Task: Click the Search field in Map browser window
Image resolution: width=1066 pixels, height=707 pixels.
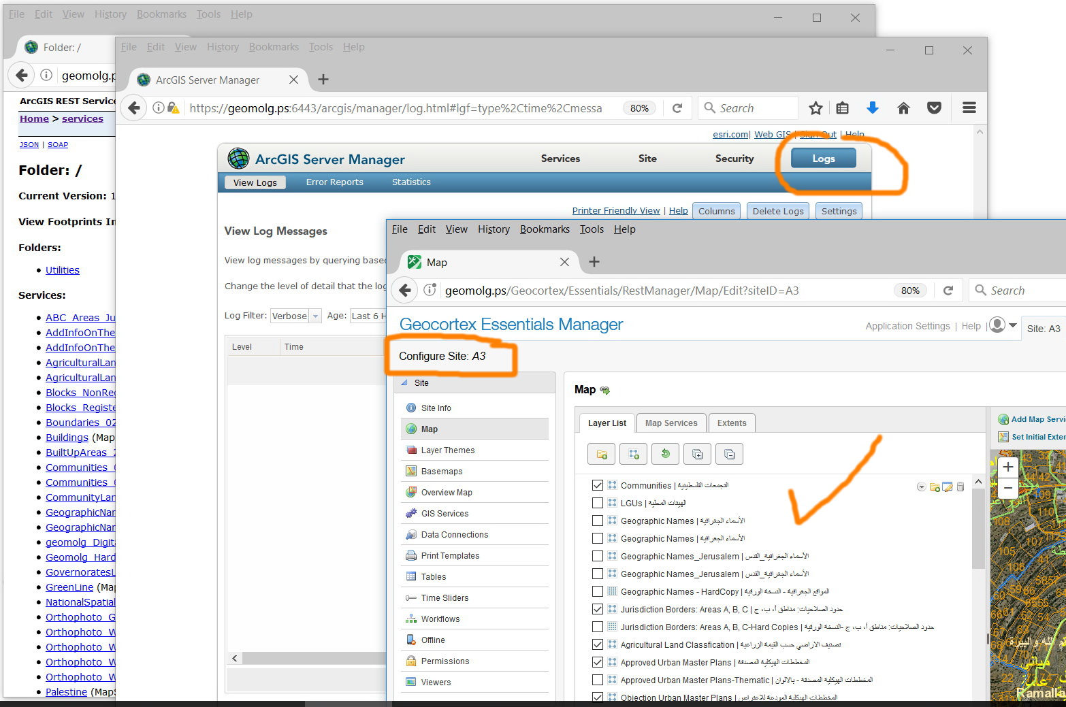Action: (1017, 291)
